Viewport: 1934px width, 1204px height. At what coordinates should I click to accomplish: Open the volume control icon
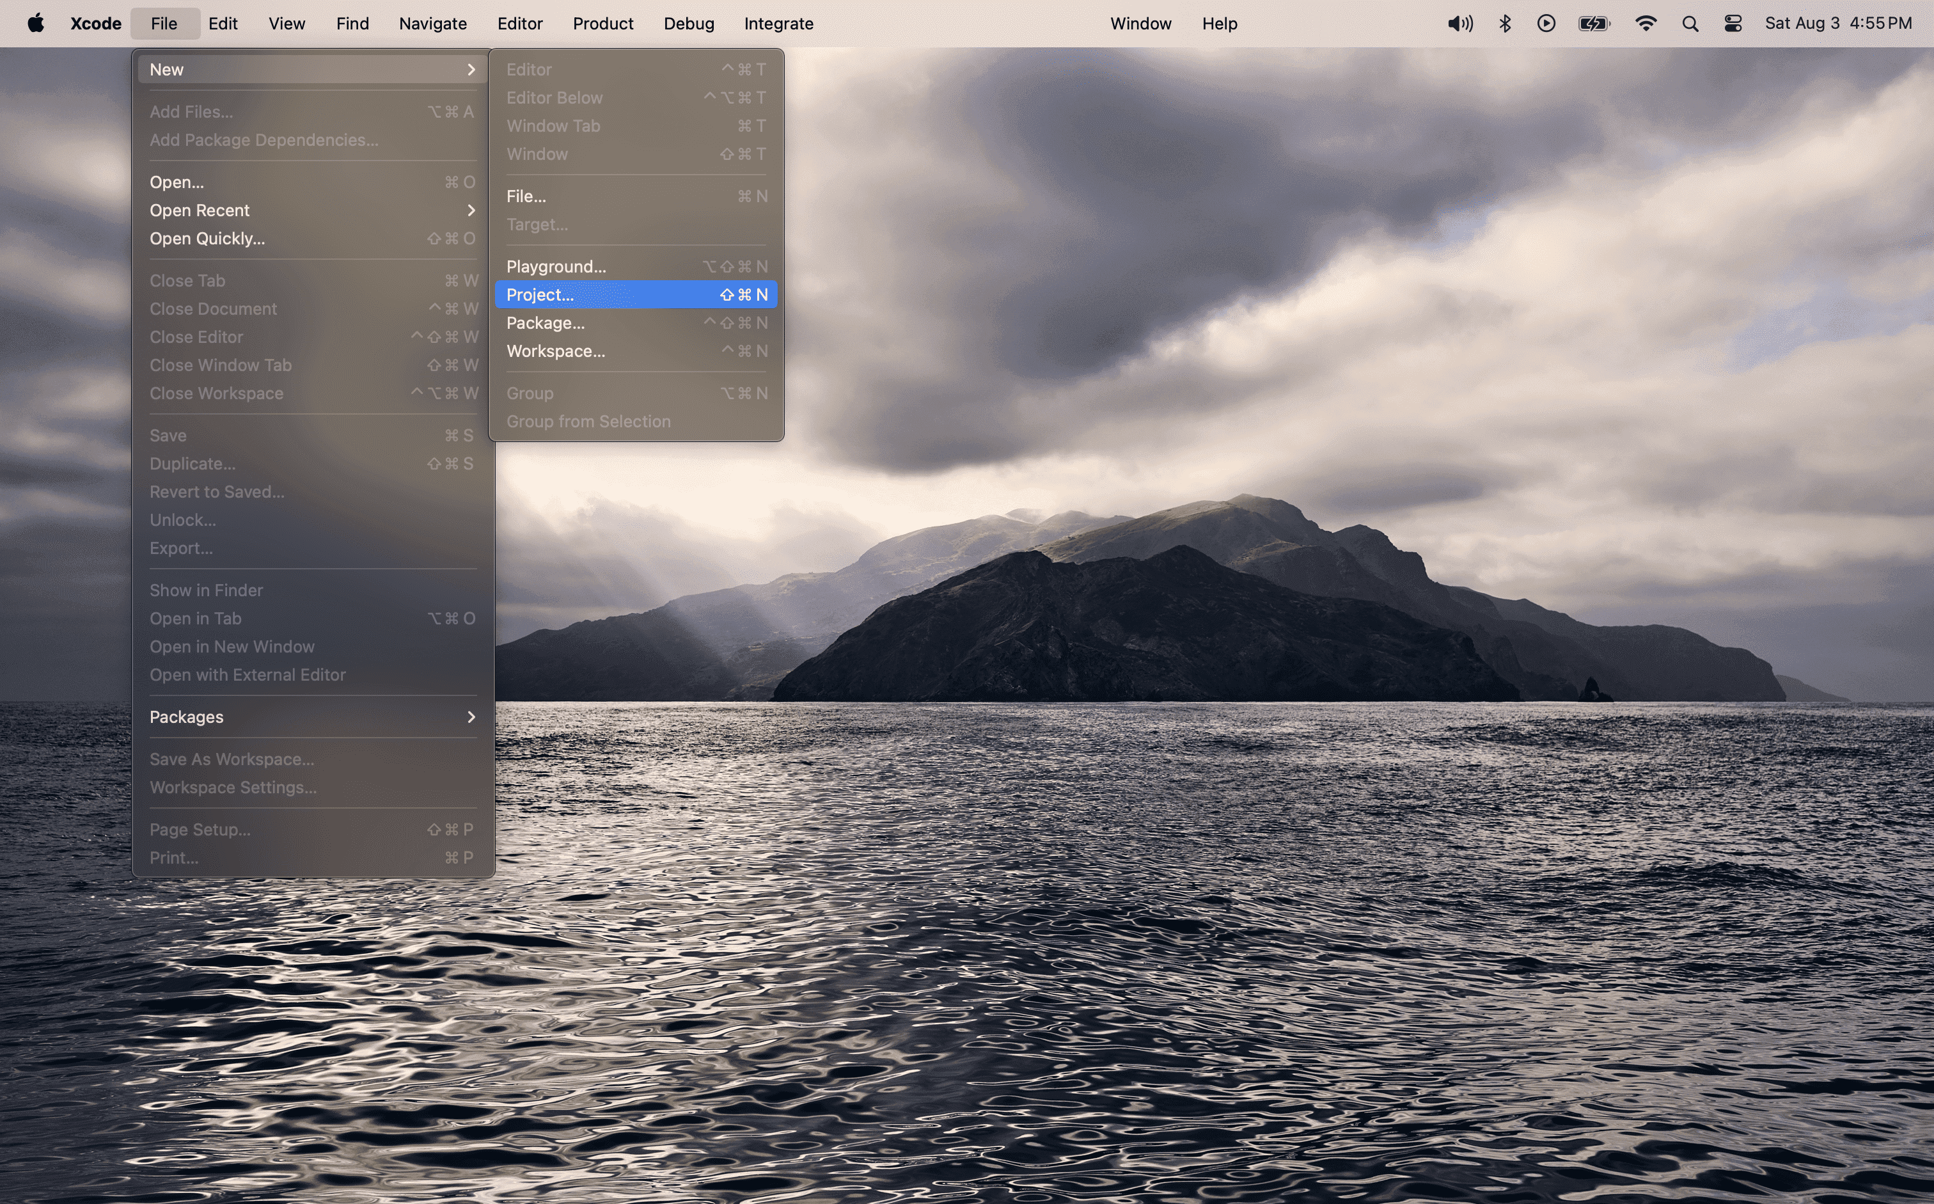coord(1459,23)
